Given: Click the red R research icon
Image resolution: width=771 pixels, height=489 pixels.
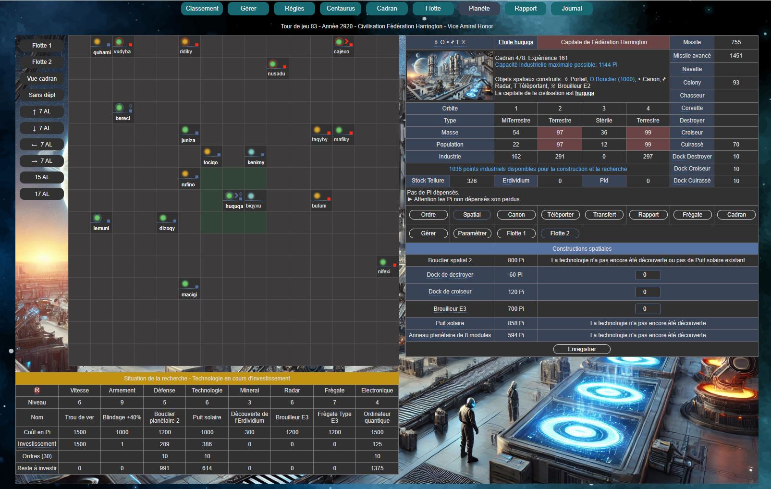Looking at the screenshot, I should click(x=37, y=390).
